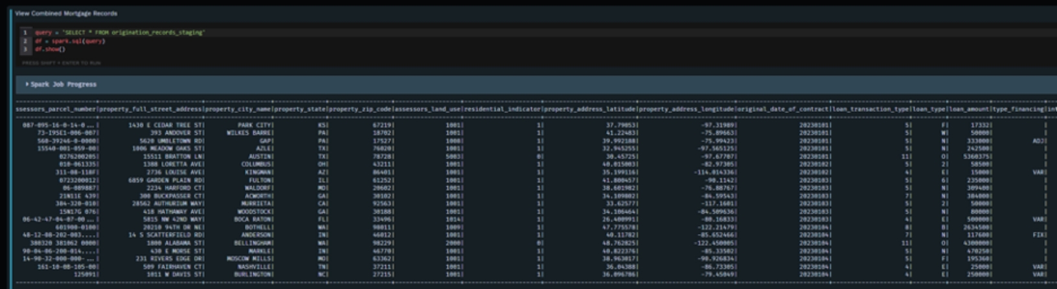Select address '6859 GARDEN PLAIN RD'

click(166, 180)
